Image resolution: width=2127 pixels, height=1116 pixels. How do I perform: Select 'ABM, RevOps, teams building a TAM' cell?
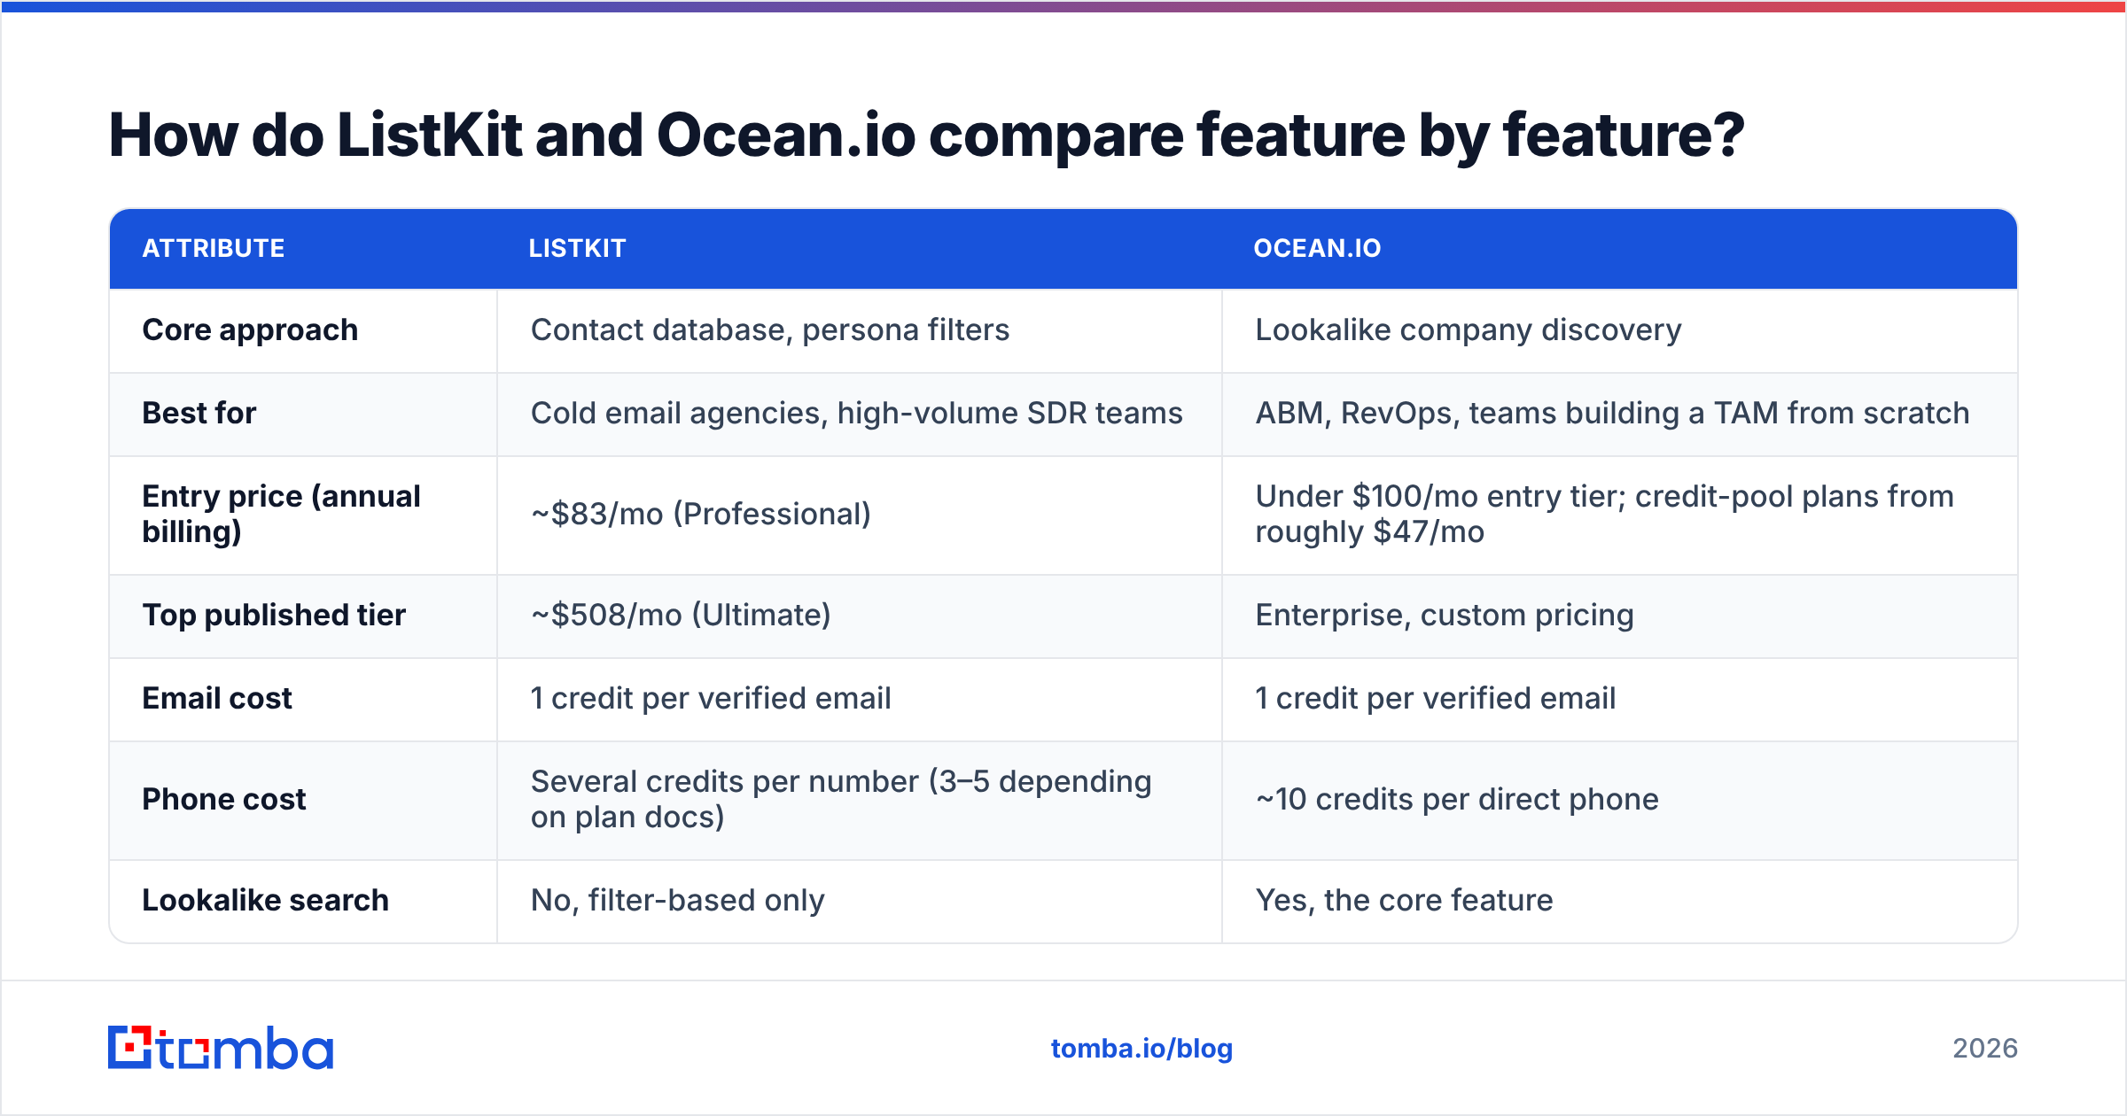click(1612, 414)
